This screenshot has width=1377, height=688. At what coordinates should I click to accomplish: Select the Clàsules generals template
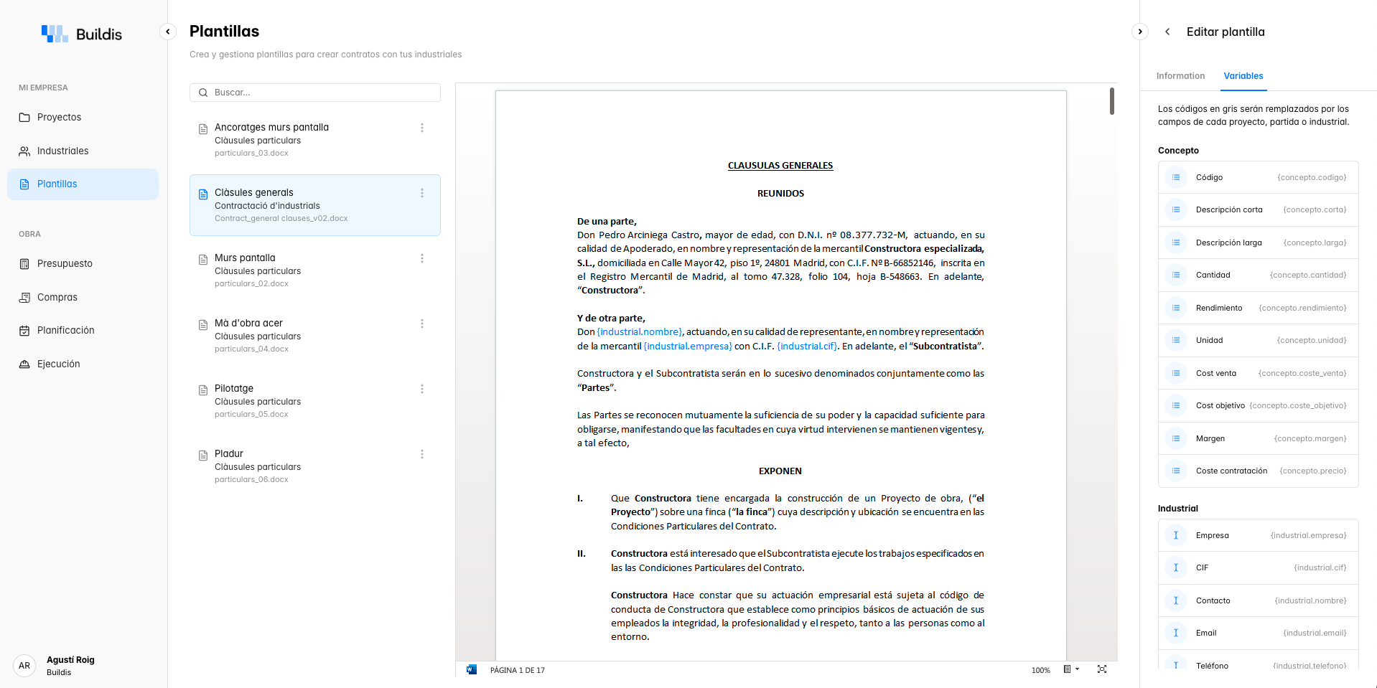click(315, 205)
